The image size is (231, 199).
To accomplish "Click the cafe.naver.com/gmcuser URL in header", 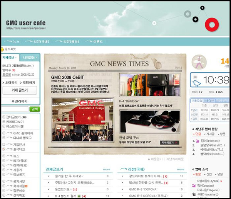I will tap(26, 28).
